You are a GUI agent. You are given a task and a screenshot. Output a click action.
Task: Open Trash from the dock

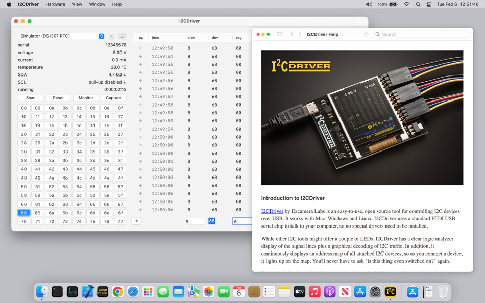point(443,292)
